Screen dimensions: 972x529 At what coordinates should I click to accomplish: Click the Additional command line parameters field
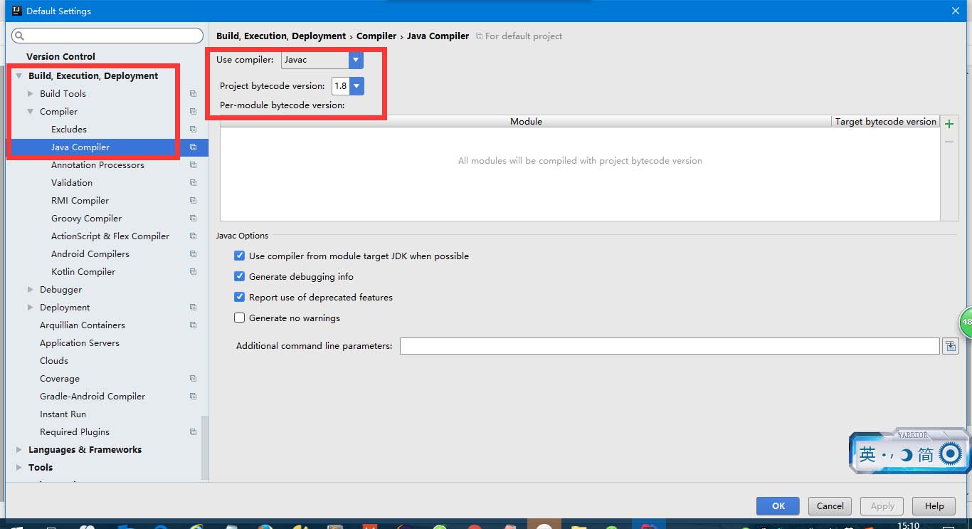(x=670, y=346)
